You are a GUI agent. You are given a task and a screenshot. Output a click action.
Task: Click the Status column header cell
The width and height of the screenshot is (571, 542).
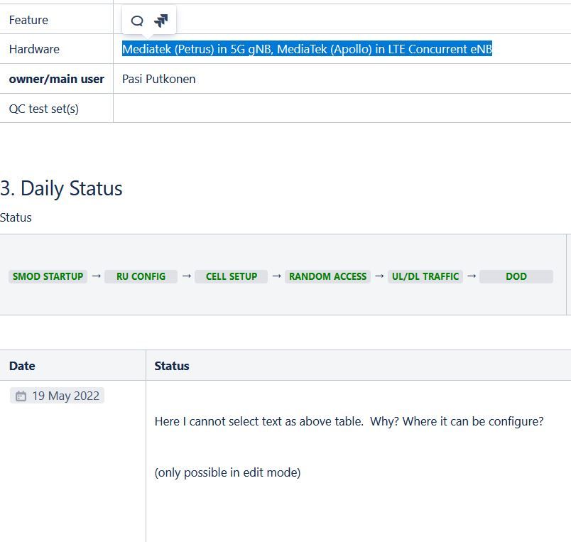[172, 366]
